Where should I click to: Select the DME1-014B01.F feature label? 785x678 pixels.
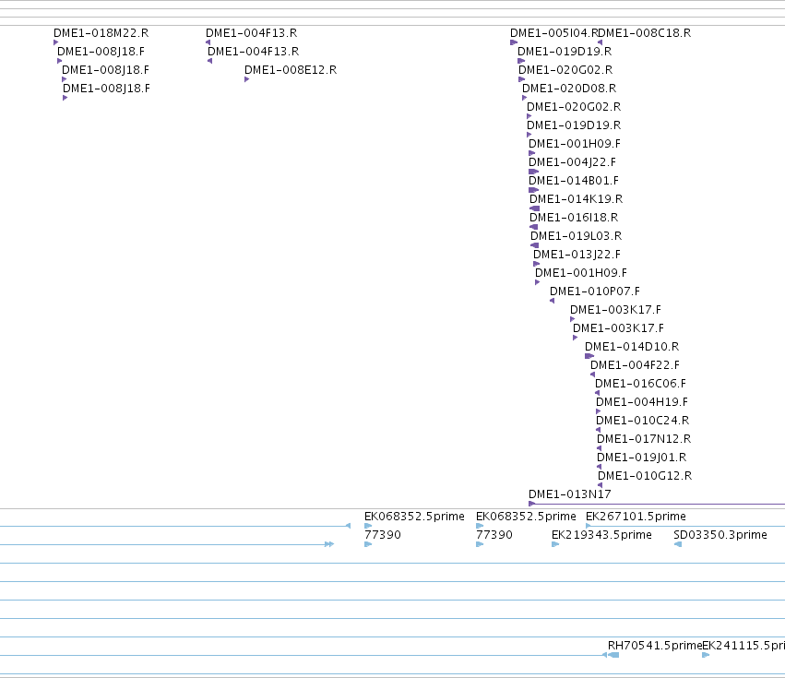[574, 181]
